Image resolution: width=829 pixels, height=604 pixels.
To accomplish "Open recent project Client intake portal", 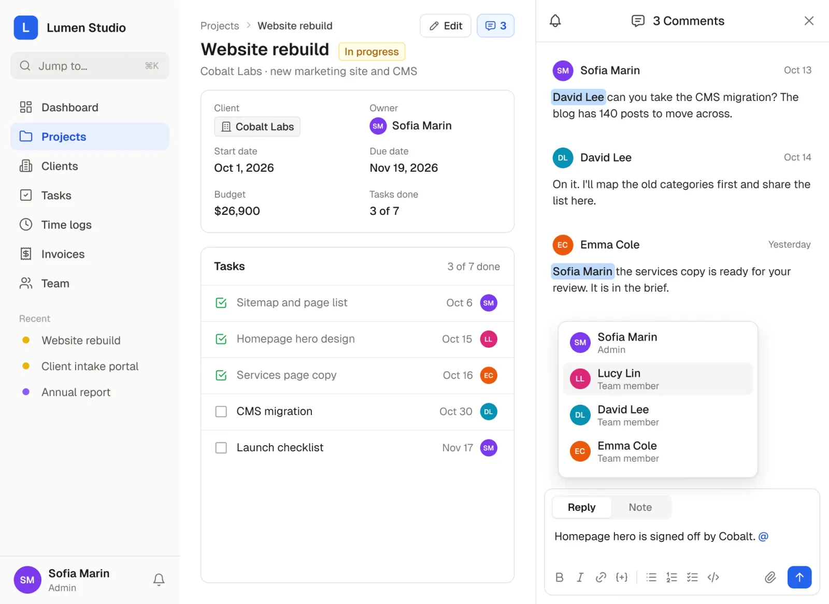I will coord(90,366).
